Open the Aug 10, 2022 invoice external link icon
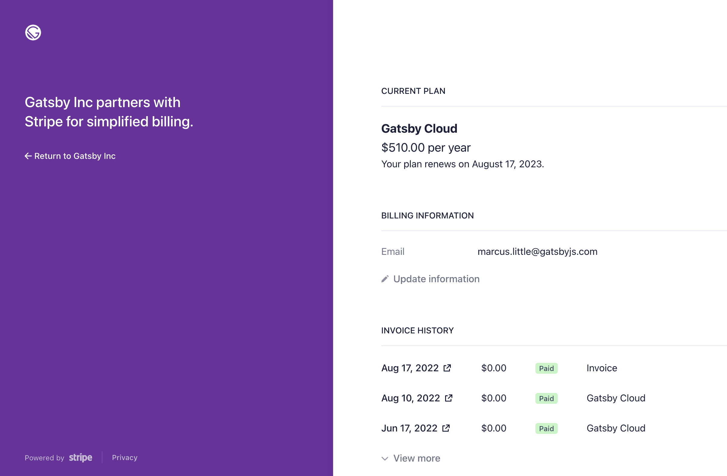Screen dimensions: 727x476 click(449, 398)
